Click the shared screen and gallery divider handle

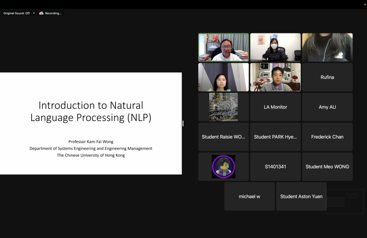183,123
